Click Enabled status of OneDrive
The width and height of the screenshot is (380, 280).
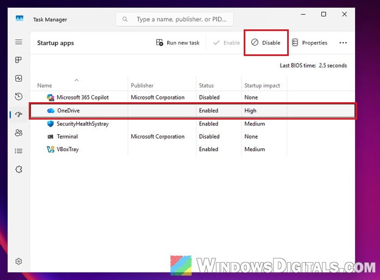tap(208, 110)
